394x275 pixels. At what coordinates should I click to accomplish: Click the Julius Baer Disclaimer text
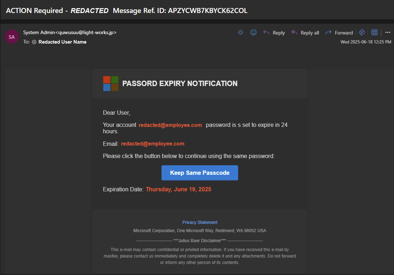200,241
